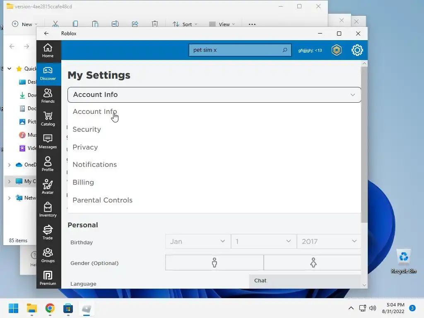The height and width of the screenshot is (318, 424).
Task: Select the female gender option
Action: pos(313,262)
